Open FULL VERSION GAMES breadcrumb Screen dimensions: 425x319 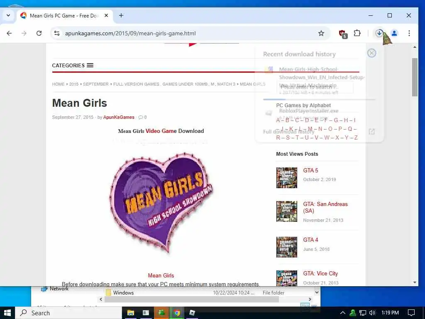click(136, 84)
